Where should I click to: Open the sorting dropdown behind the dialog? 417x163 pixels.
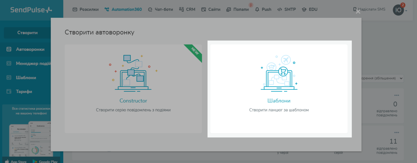point(382,79)
